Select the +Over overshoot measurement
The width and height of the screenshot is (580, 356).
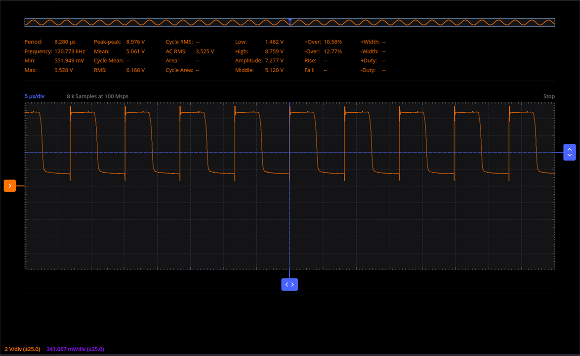(x=323, y=42)
